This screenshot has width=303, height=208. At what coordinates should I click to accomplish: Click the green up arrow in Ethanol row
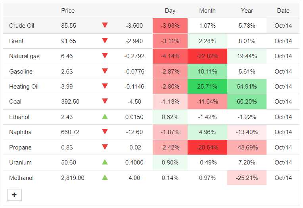105,116
